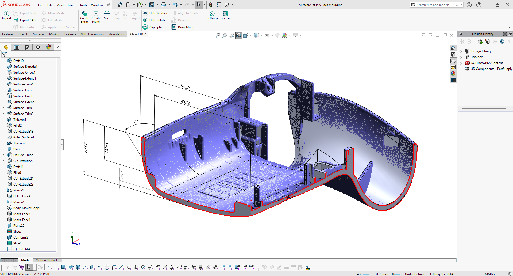Open the Motion Study 1 tab

47,260
